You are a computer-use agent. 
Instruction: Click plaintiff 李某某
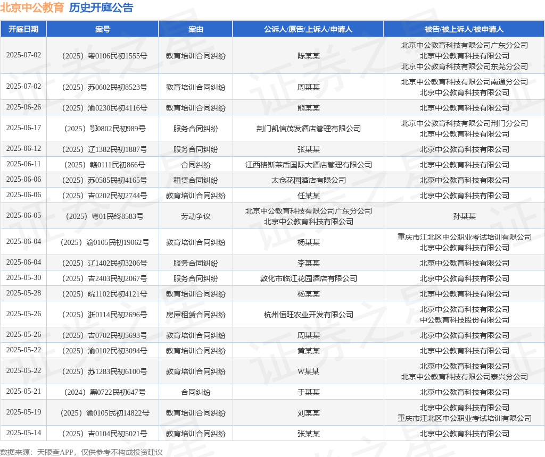308,264
